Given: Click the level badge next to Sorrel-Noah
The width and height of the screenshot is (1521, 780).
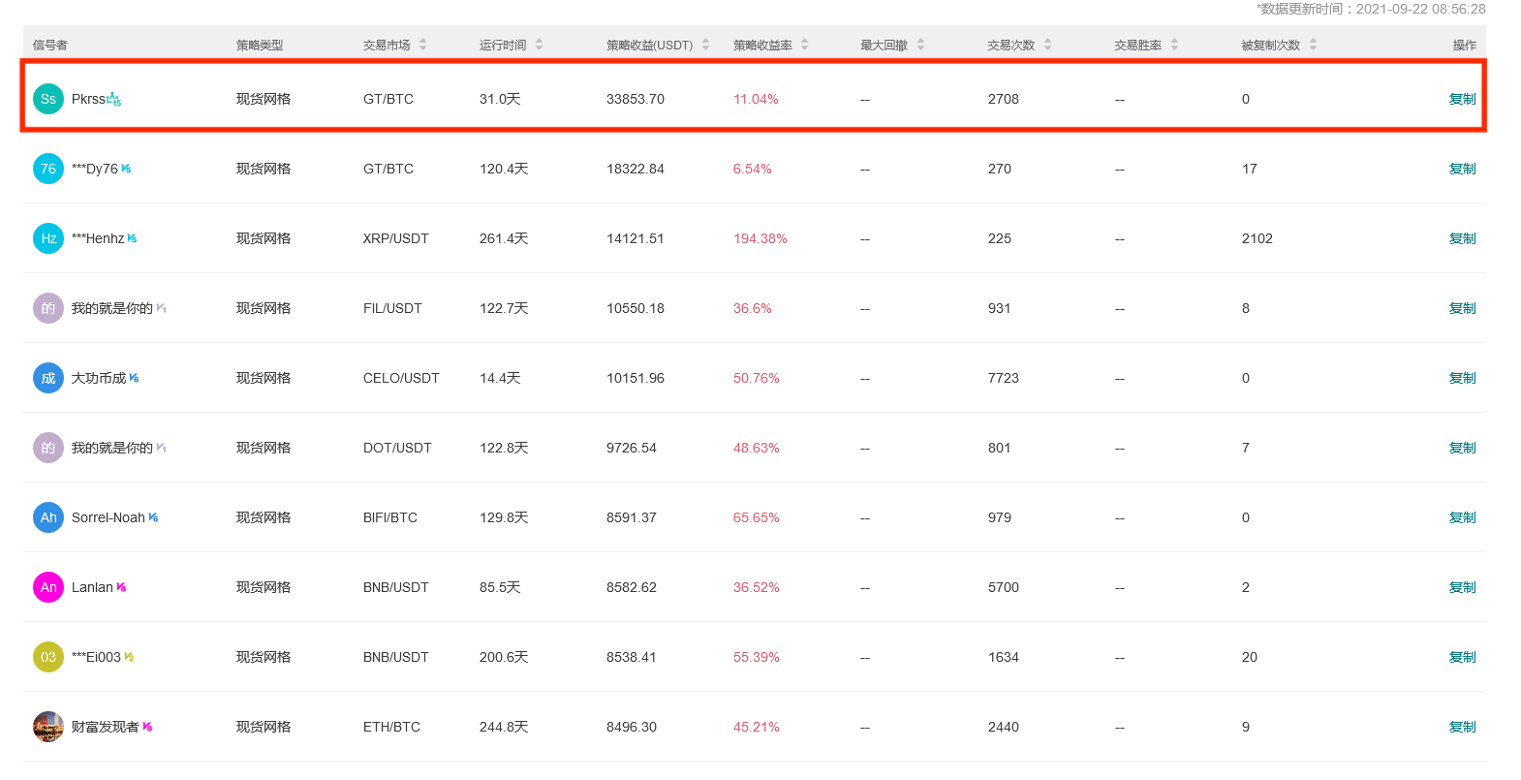Looking at the screenshot, I should point(153,517).
